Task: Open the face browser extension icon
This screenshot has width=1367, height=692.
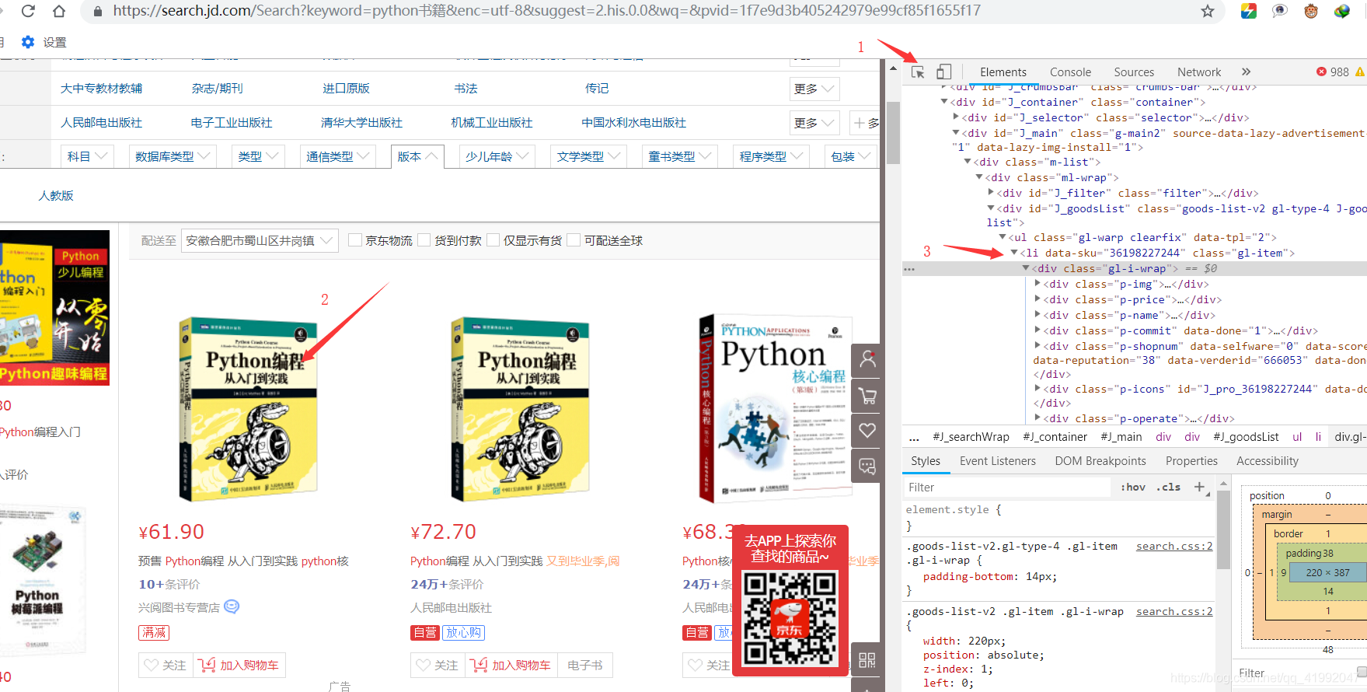Action: [x=1280, y=11]
